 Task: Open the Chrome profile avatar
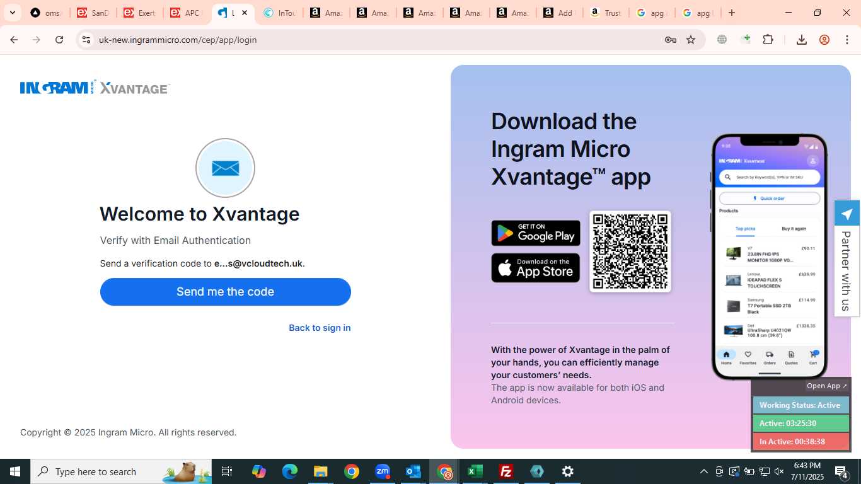[x=824, y=40]
